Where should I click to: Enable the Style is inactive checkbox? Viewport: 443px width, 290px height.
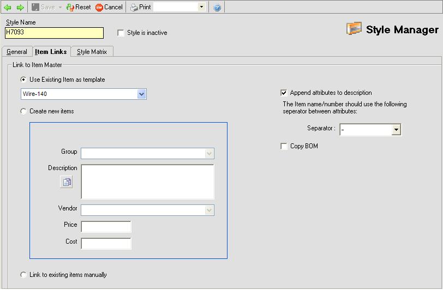click(121, 33)
